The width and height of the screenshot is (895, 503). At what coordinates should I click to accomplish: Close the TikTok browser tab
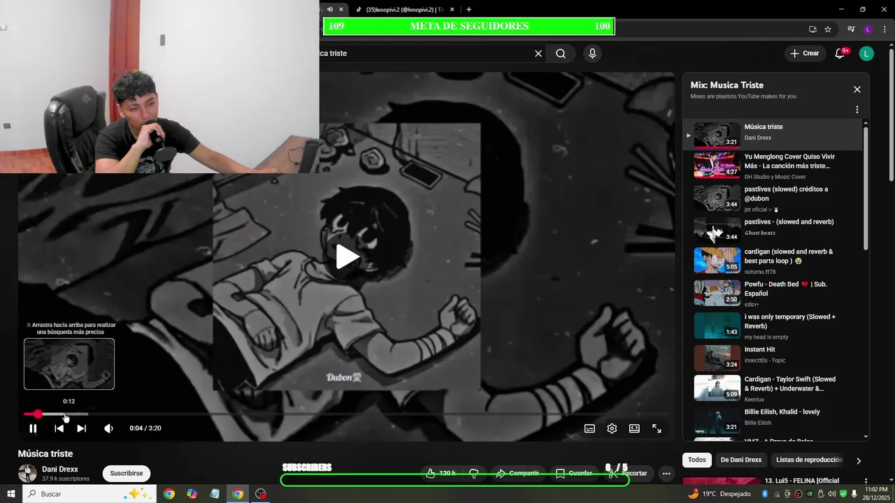click(x=452, y=9)
